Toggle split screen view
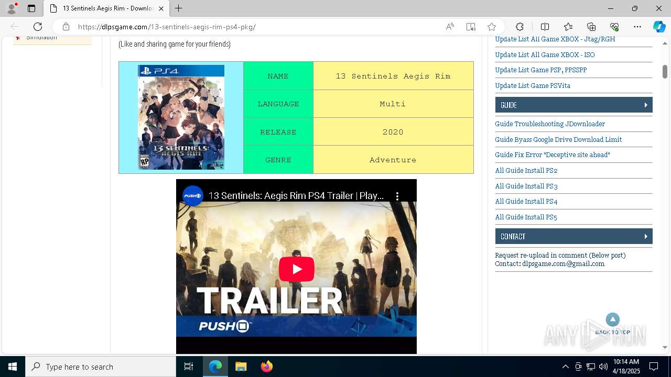671x377 pixels. coord(545,27)
